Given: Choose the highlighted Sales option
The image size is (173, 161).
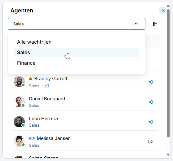Looking at the screenshot, I should pyautogui.click(x=77, y=52).
